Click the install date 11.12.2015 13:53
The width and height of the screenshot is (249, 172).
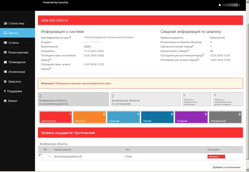tap(94, 51)
